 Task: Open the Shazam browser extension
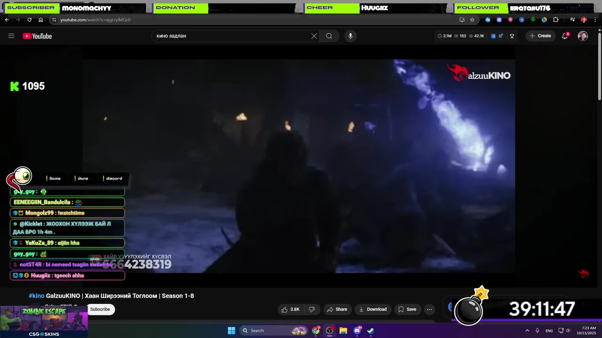pyautogui.click(x=488, y=20)
